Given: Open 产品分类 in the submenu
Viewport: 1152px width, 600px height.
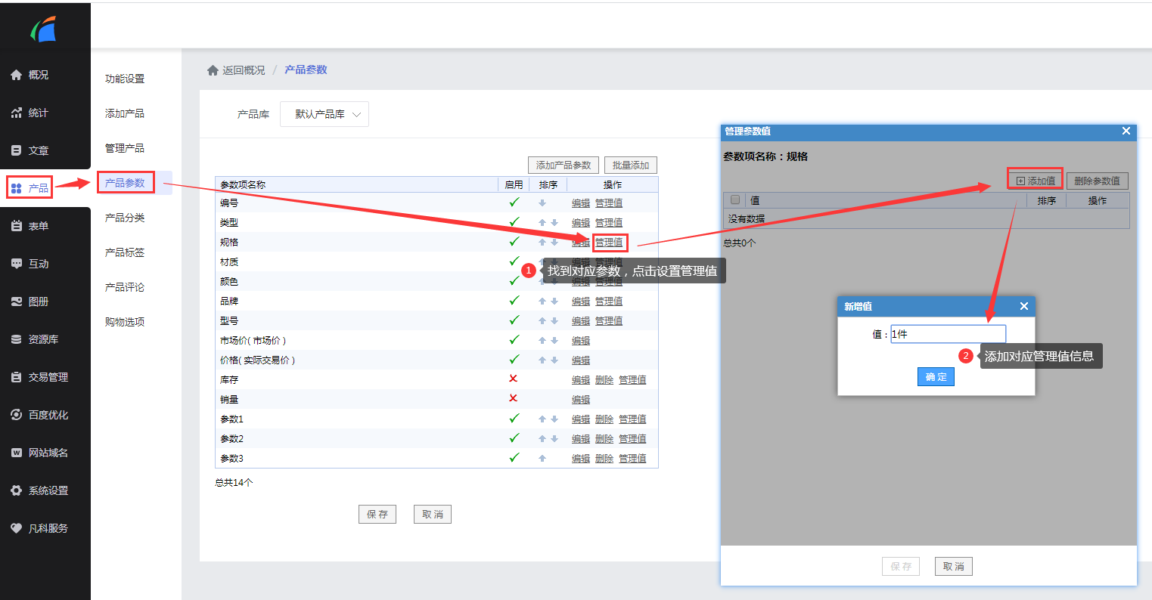Looking at the screenshot, I should point(125,218).
